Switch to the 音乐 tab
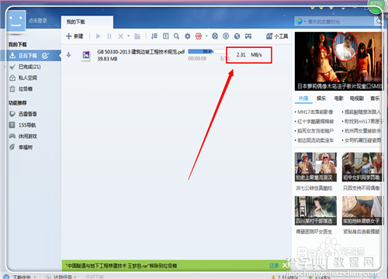 pyautogui.click(x=375, y=98)
